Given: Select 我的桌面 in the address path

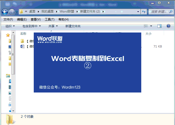Looking at the screenshot, I should click(47, 11).
